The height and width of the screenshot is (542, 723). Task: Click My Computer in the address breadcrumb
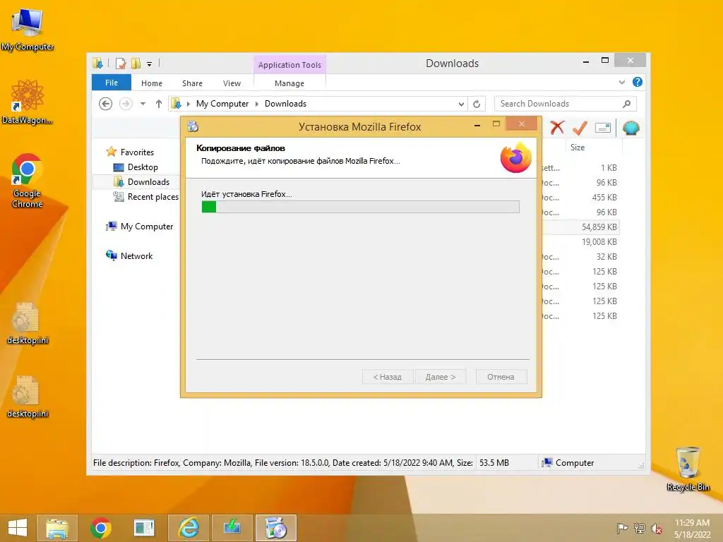(x=222, y=104)
